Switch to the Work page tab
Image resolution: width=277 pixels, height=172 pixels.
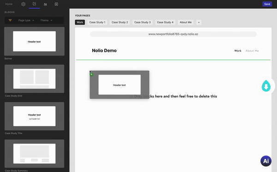[x=80, y=23]
